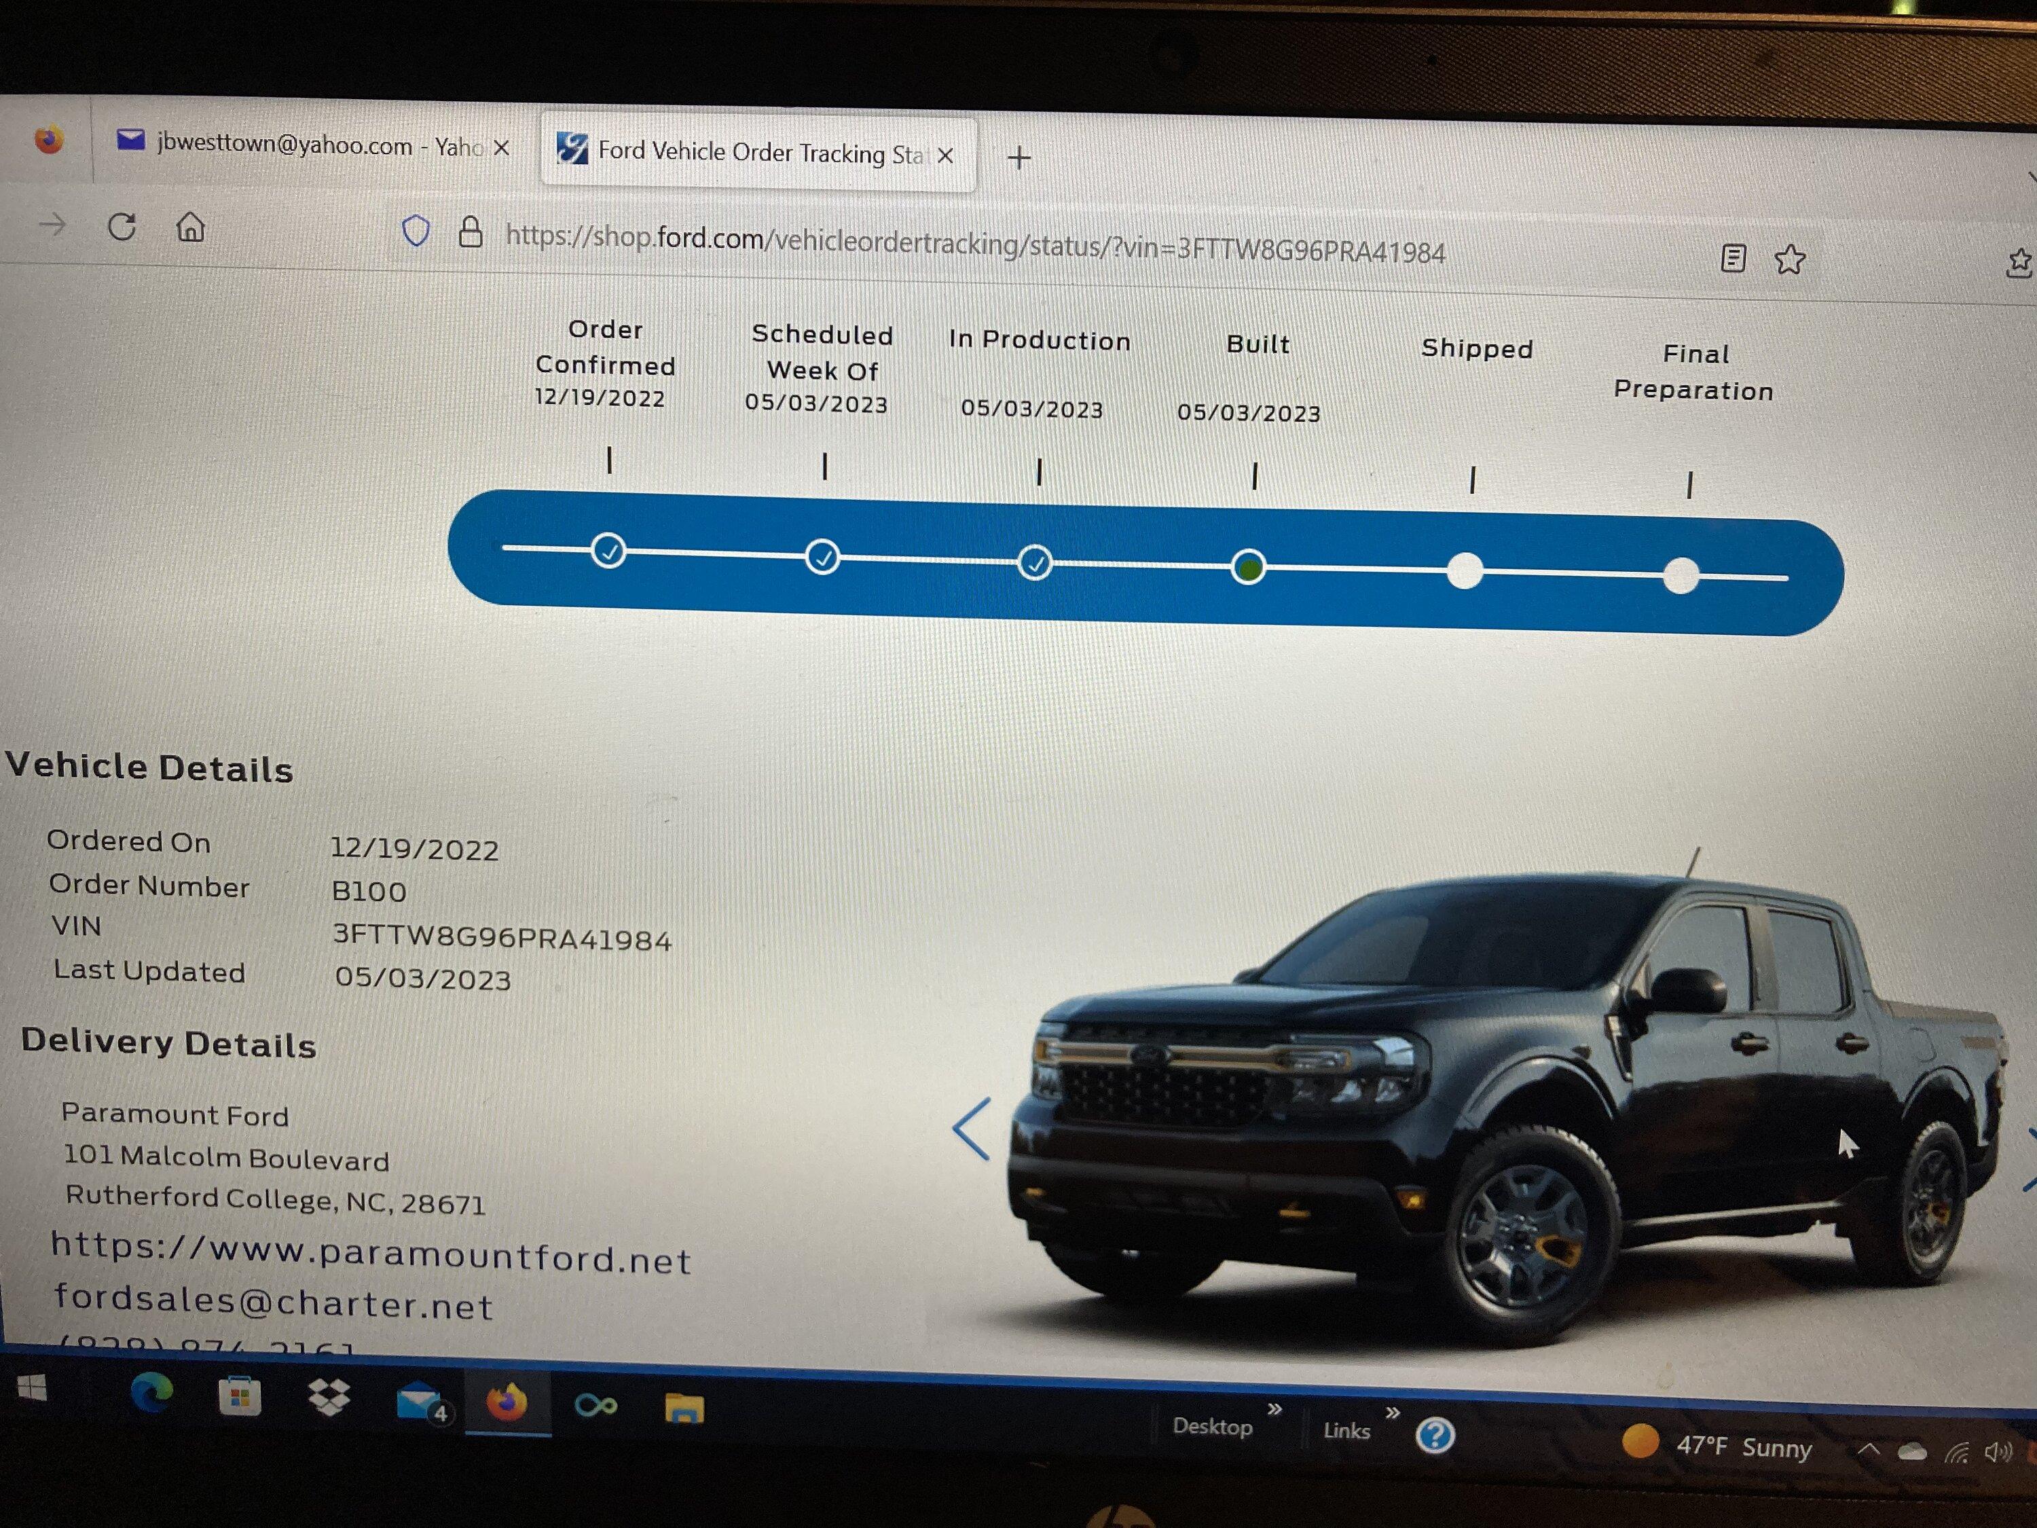The height and width of the screenshot is (1528, 2037).
Task: Click the Final Preparation status marker
Action: pos(1681,577)
